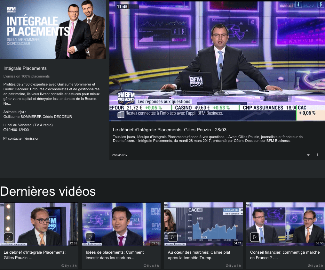Click the 05:58 duration badge
Viewport: 325px width, 270px height.
(x=155, y=243)
